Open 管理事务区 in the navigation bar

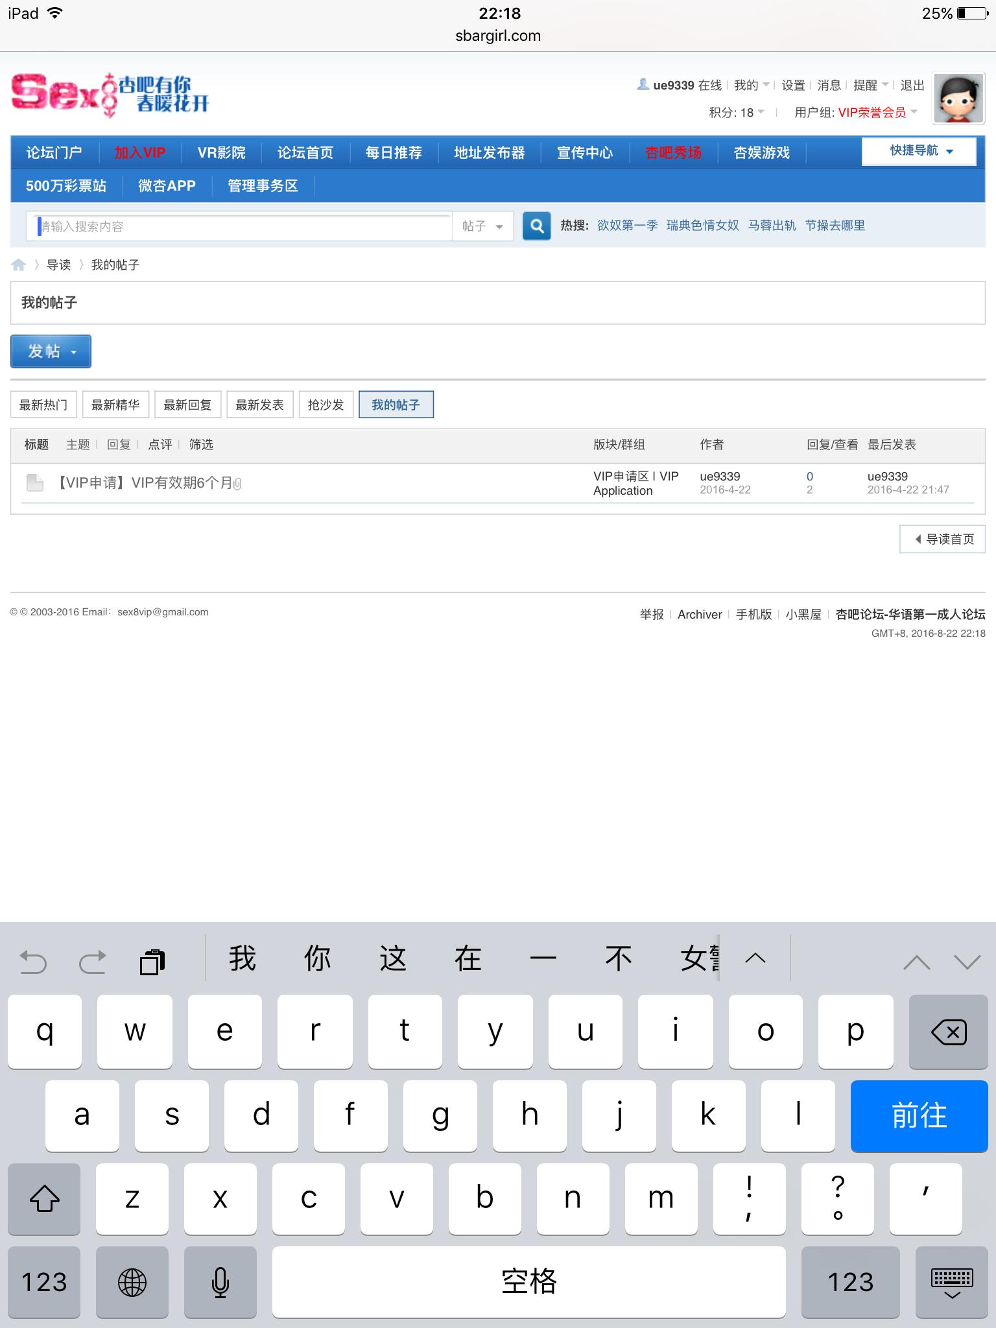point(263,186)
